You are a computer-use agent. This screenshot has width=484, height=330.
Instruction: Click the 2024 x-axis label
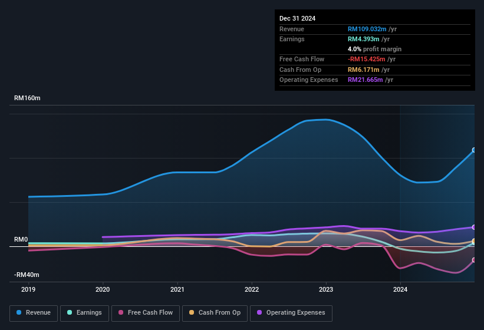400,289
